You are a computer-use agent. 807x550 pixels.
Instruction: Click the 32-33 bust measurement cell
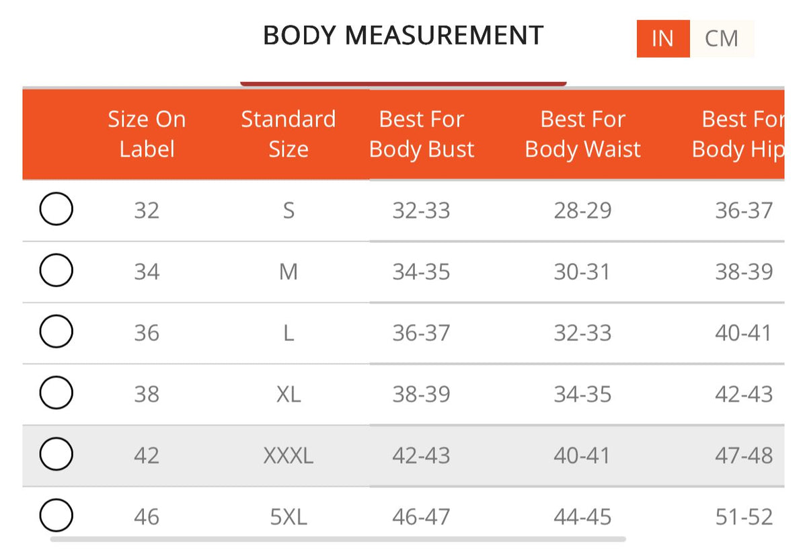coord(422,210)
